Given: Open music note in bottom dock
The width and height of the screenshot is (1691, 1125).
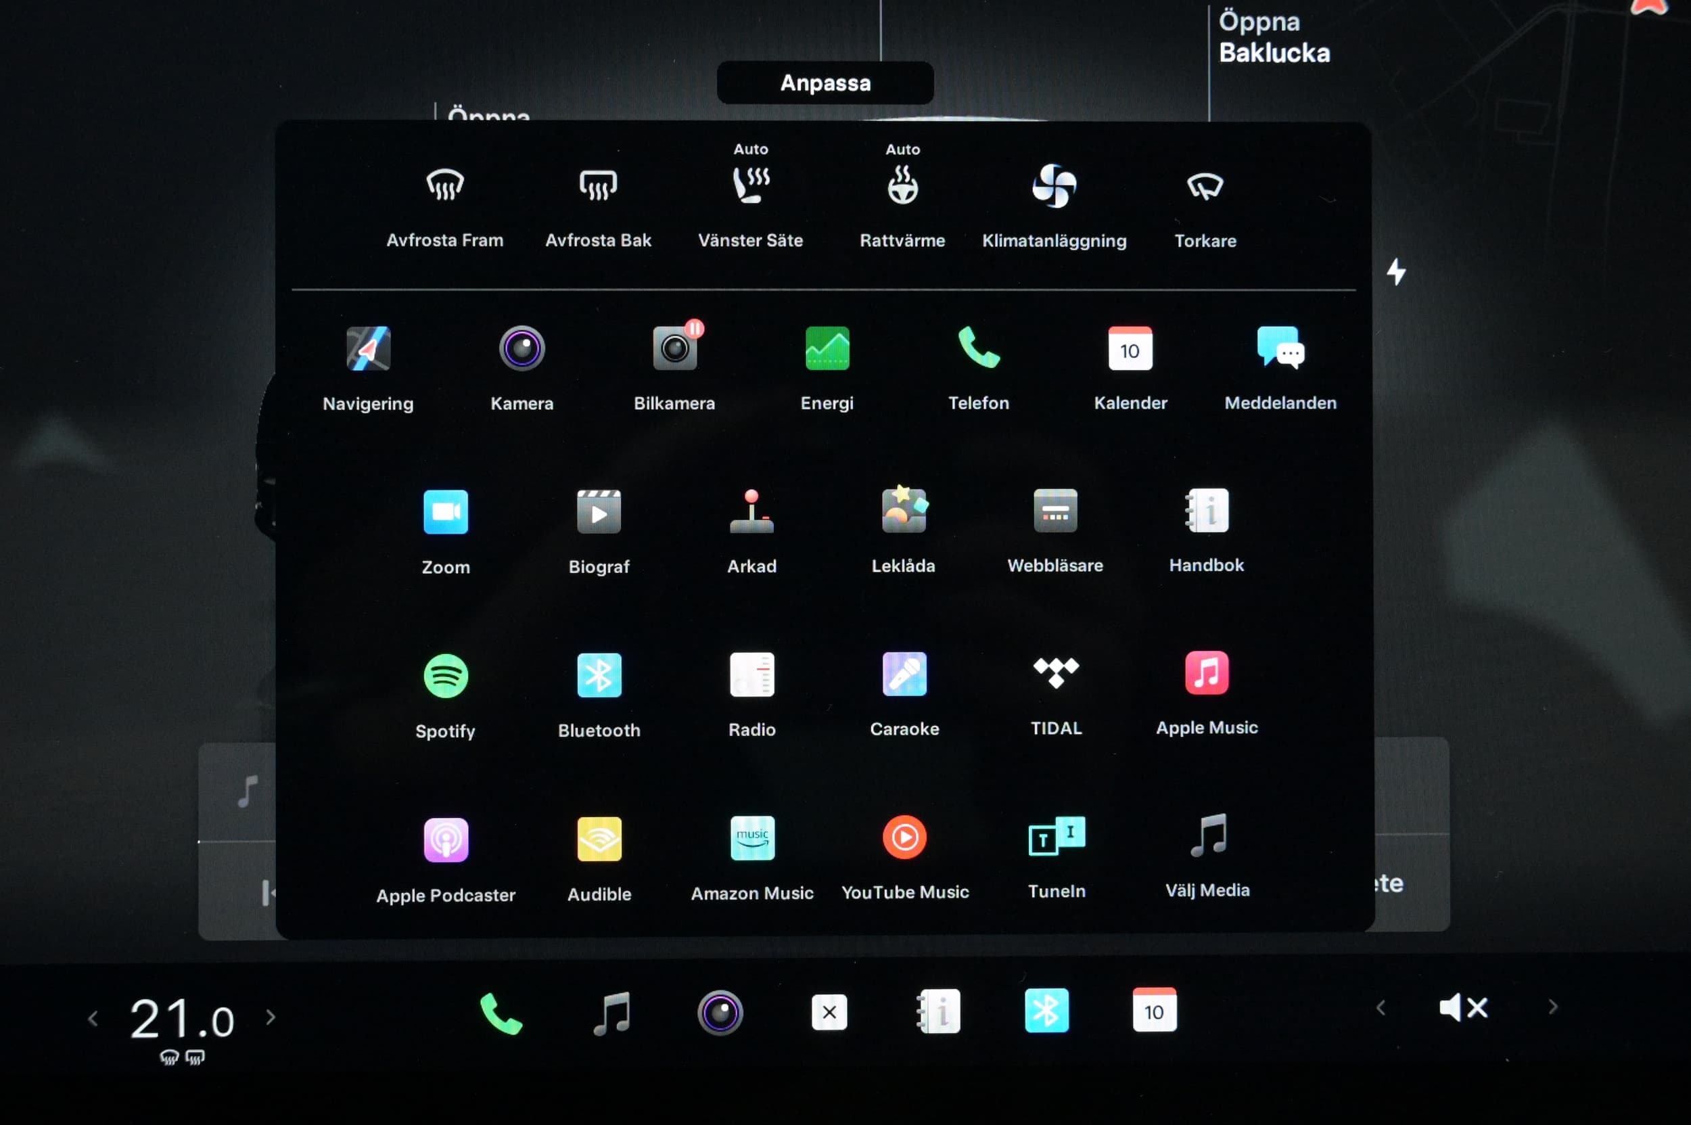Looking at the screenshot, I should click(x=612, y=1013).
